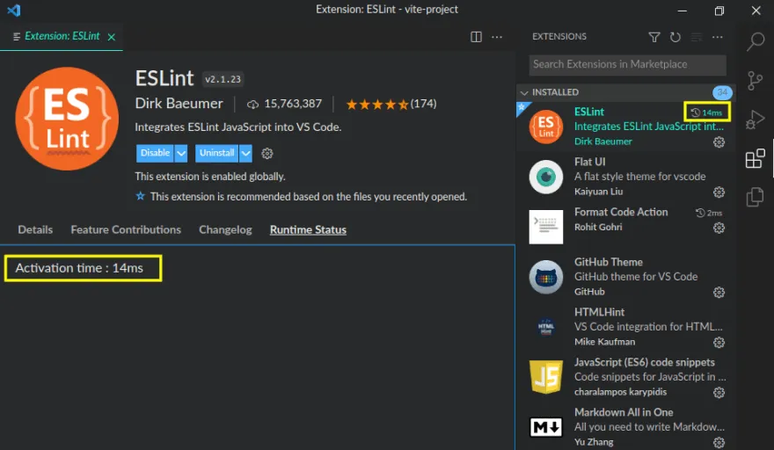The height and width of the screenshot is (450, 774).
Task: Click the recommended star badge on ESLint
Action: click(522, 107)
